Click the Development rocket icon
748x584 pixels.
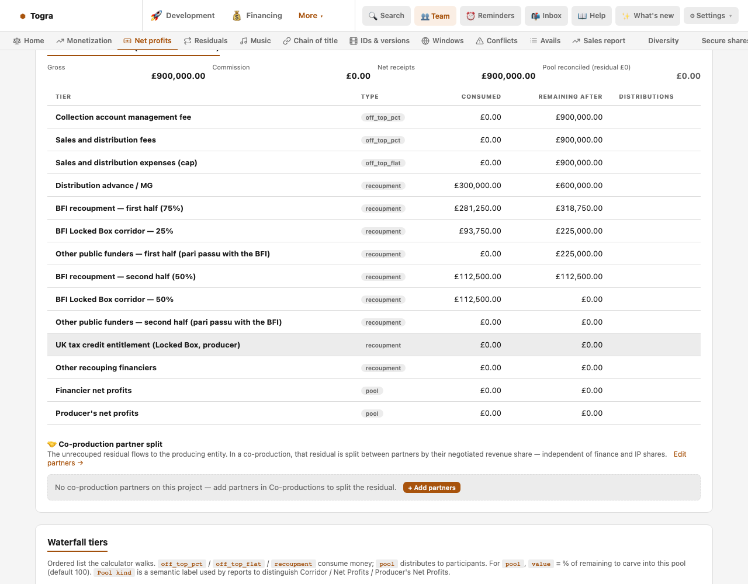(x=156, y=16)
